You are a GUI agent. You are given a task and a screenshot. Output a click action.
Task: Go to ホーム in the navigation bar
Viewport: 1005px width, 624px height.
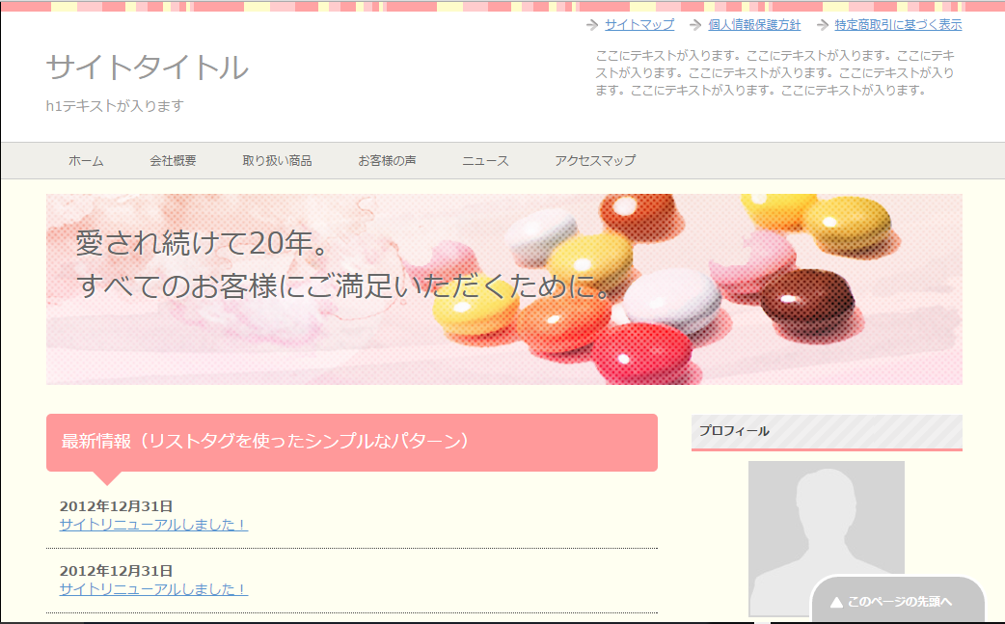[x=86, y=161]
